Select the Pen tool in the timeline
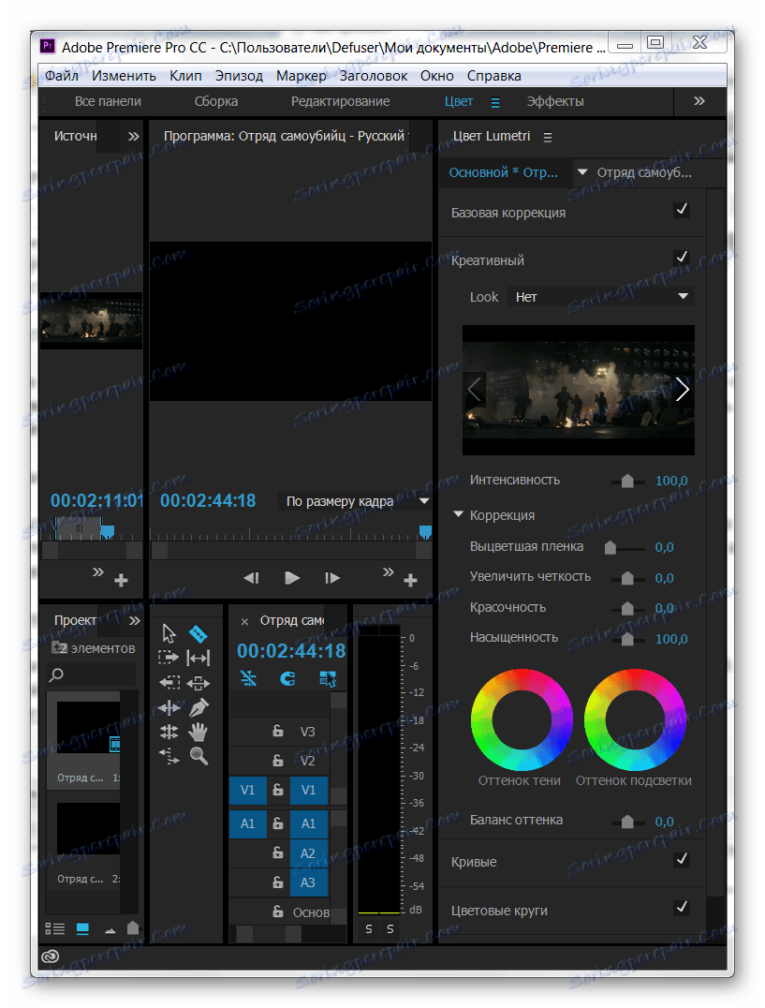Screen dimensions: 765x1008 (199, 706)
